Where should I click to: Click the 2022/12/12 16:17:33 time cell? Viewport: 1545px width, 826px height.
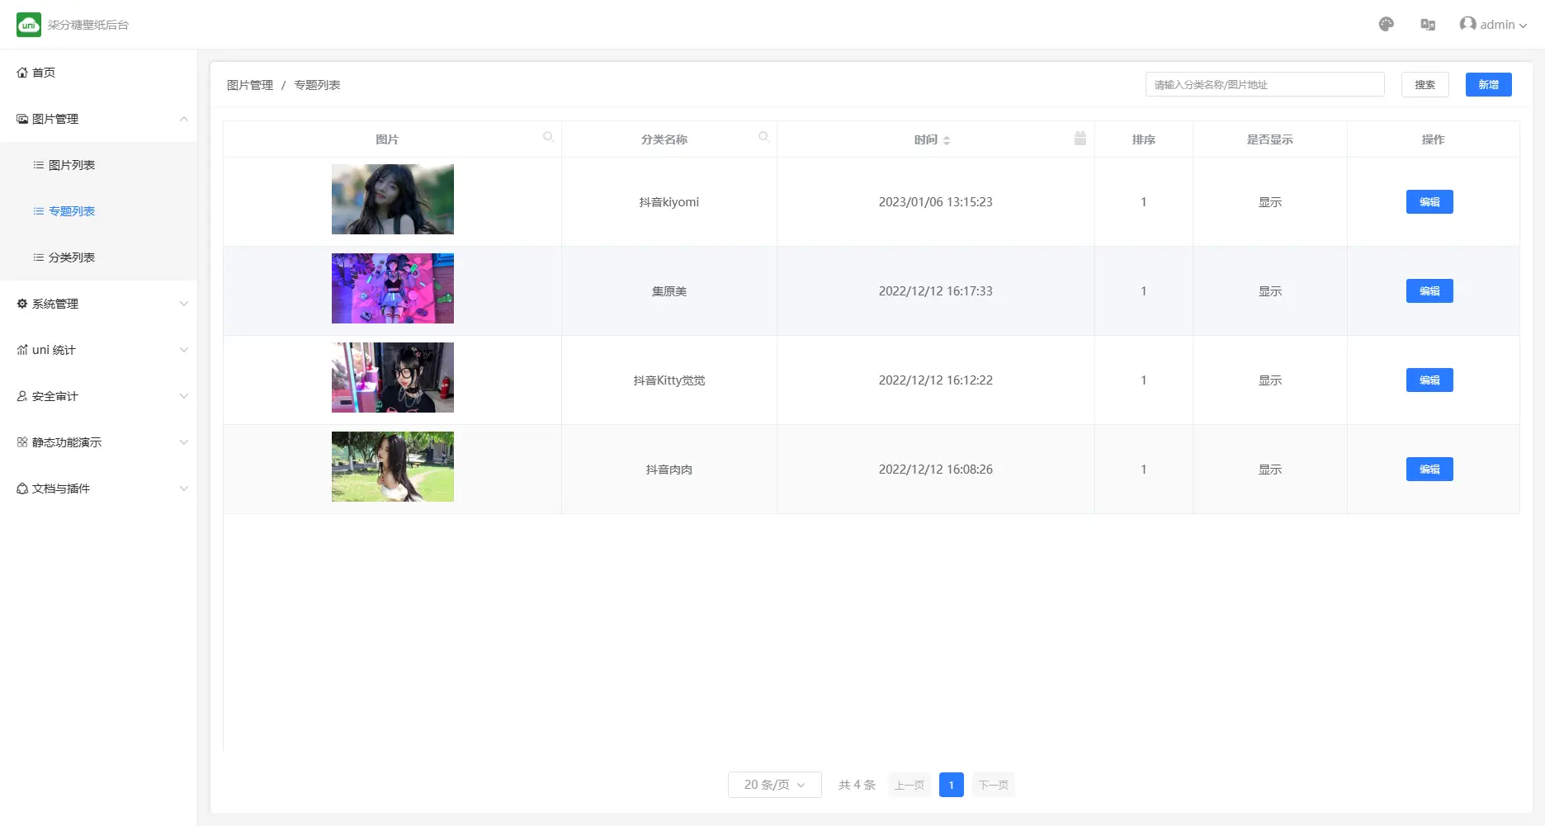pyautogui.click(x=936, y=291)
